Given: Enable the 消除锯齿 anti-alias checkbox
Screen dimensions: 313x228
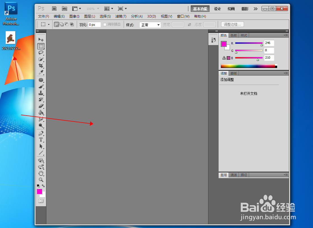Looking at the screenshot, I should point(104,24).
